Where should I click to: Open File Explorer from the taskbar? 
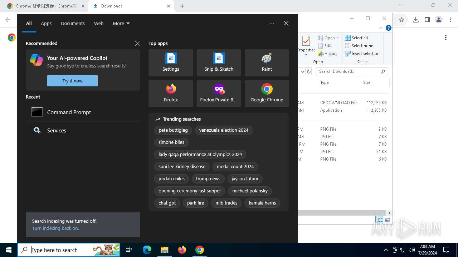(x=165, y=250)
